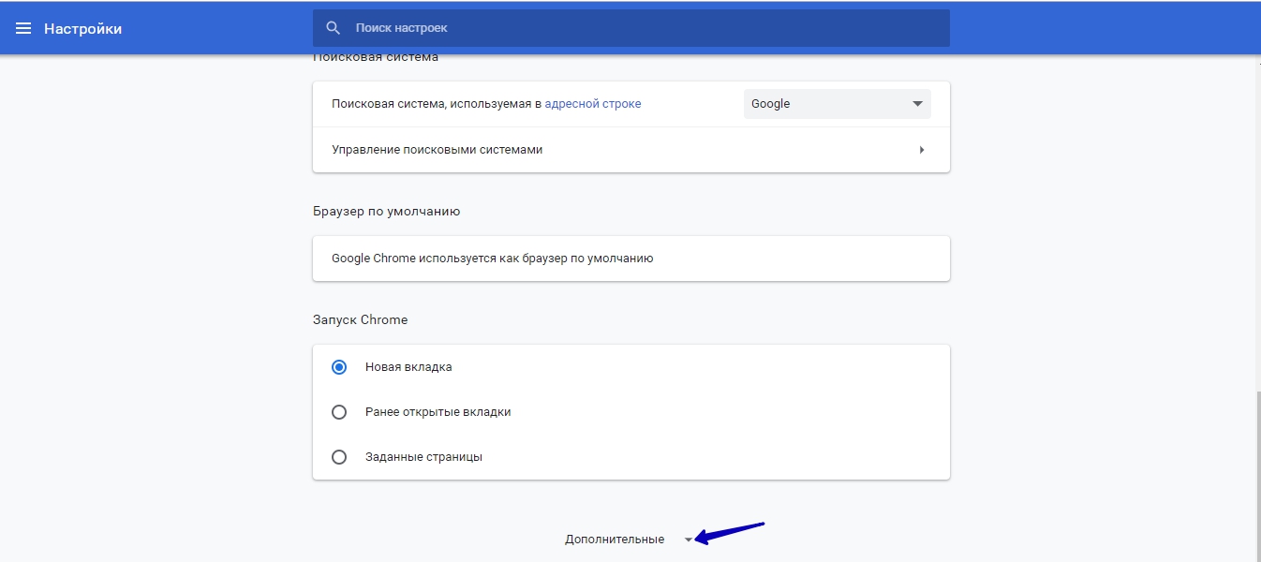Click the dropdown arrow beside Google
This screenshot has height=562, width=1261.
click(916, 103)
